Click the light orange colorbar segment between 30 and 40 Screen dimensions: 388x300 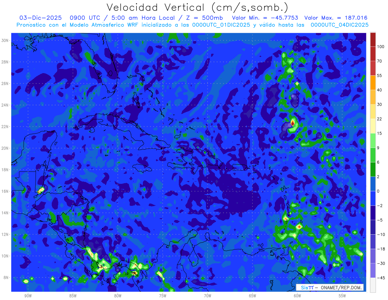pyautogui.click(x=373, y=97)
